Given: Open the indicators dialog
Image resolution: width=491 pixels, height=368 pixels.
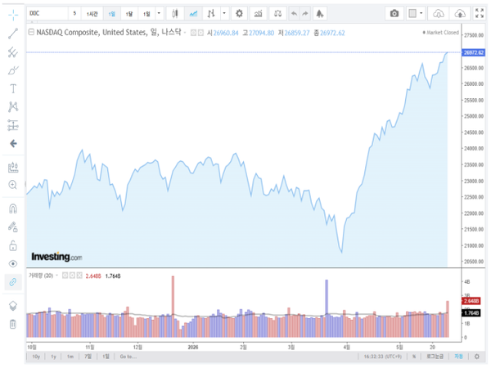Looking at the screenshot, I should [x=259, y=13].
